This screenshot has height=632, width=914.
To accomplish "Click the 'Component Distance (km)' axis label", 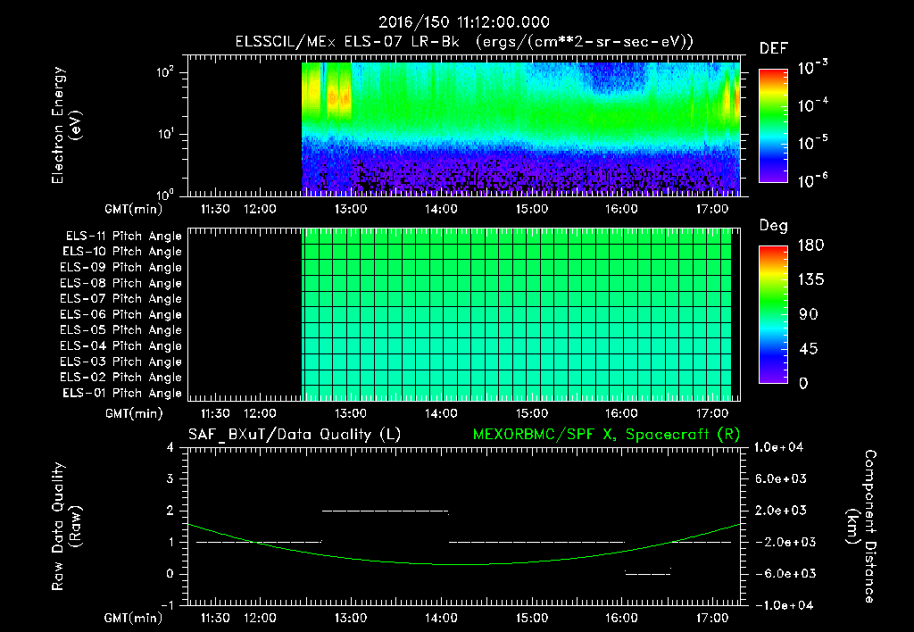I will 861,527.
